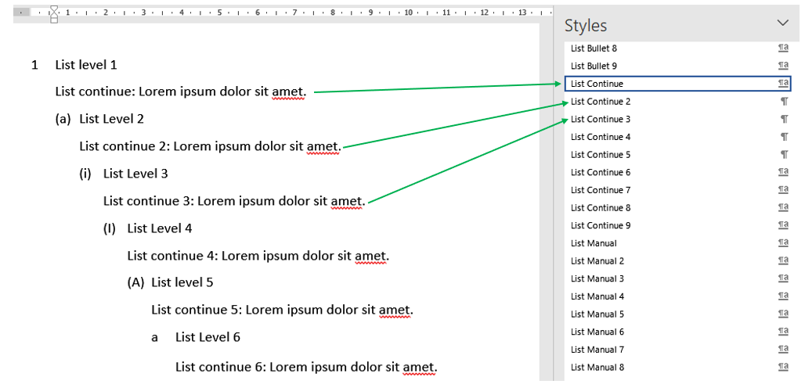805x384 pixels.
Task: Collapse the Styles pane chevron
Action: tap(782, 23)
